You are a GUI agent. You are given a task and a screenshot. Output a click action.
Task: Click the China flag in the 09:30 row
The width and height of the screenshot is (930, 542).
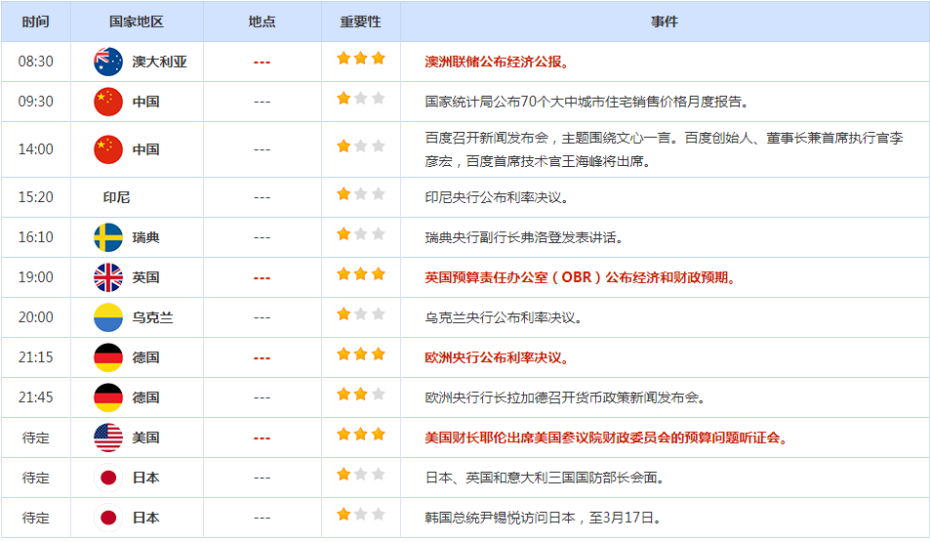point(108,102)
